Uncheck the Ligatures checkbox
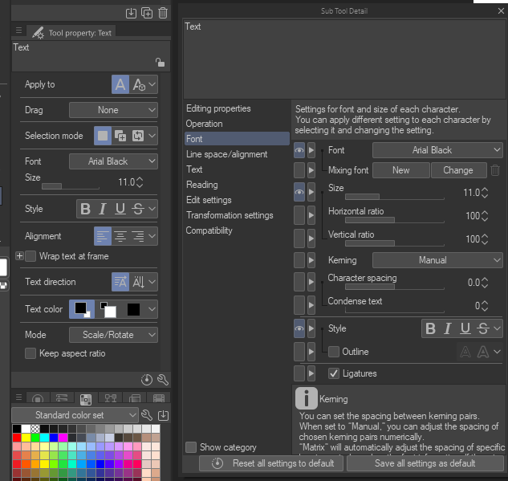508x481 pixels. (334, 373)
